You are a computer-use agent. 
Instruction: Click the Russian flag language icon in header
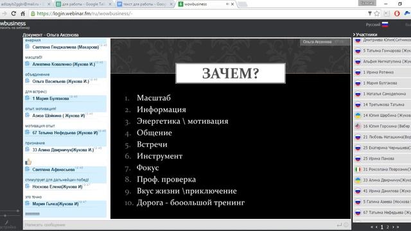click(385, 24)
